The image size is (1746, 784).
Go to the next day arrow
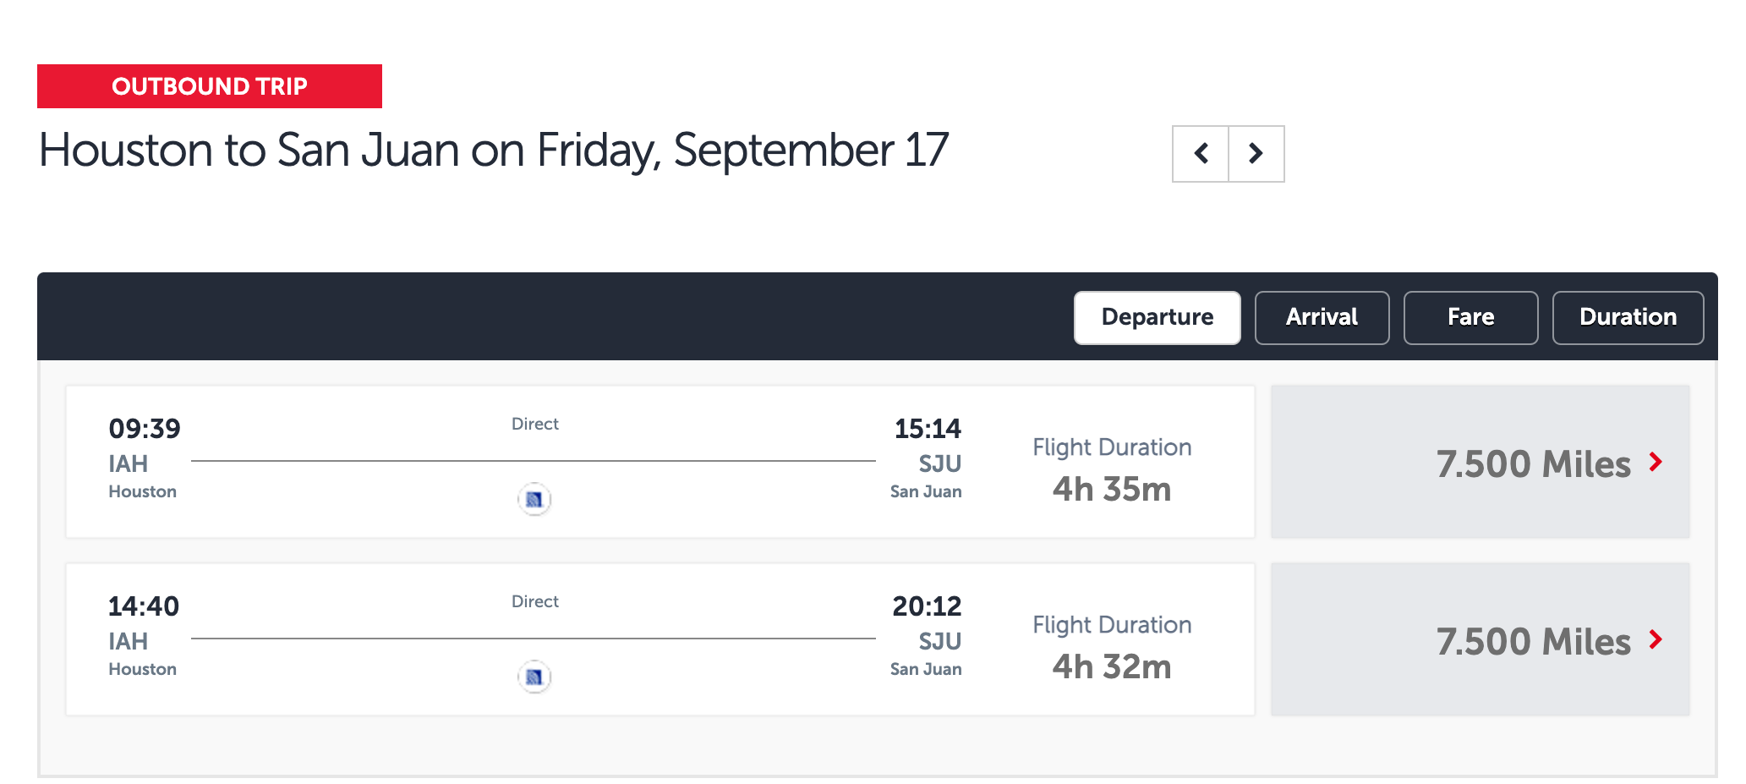[1256, 154]
